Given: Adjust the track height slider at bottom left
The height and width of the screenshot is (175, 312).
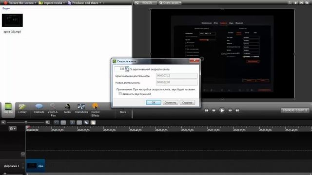Looking at the screenshot, I should pos(5,174).
